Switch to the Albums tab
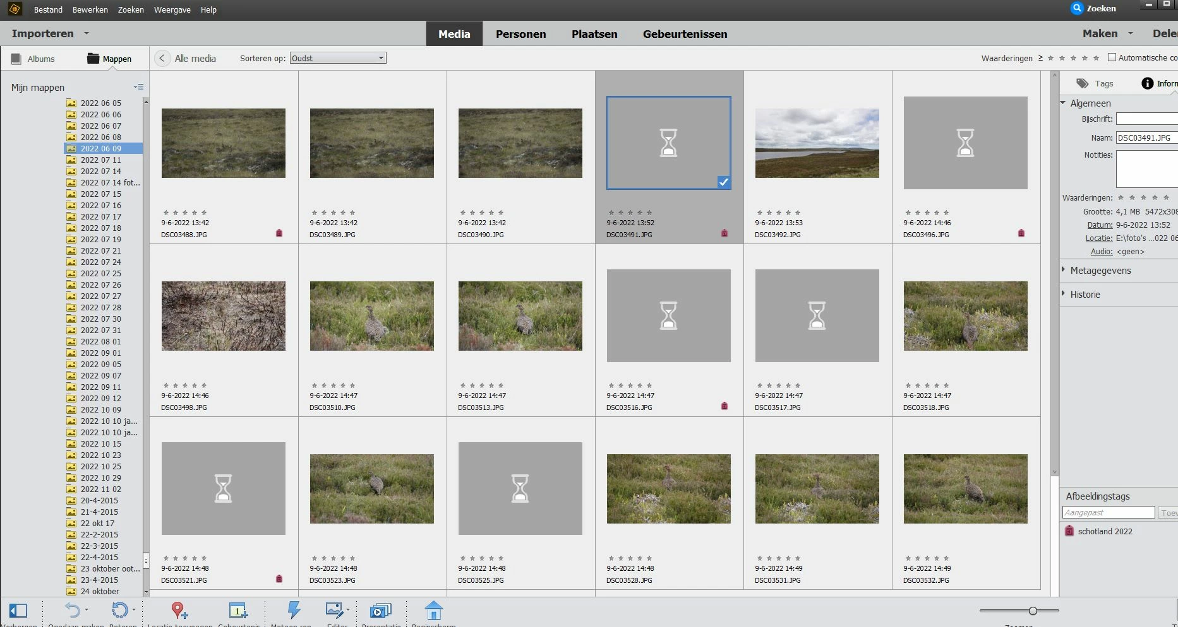 (33, 59)
